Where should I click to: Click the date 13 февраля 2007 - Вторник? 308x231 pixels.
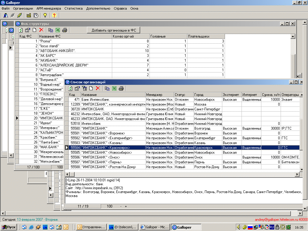[37, 220]
